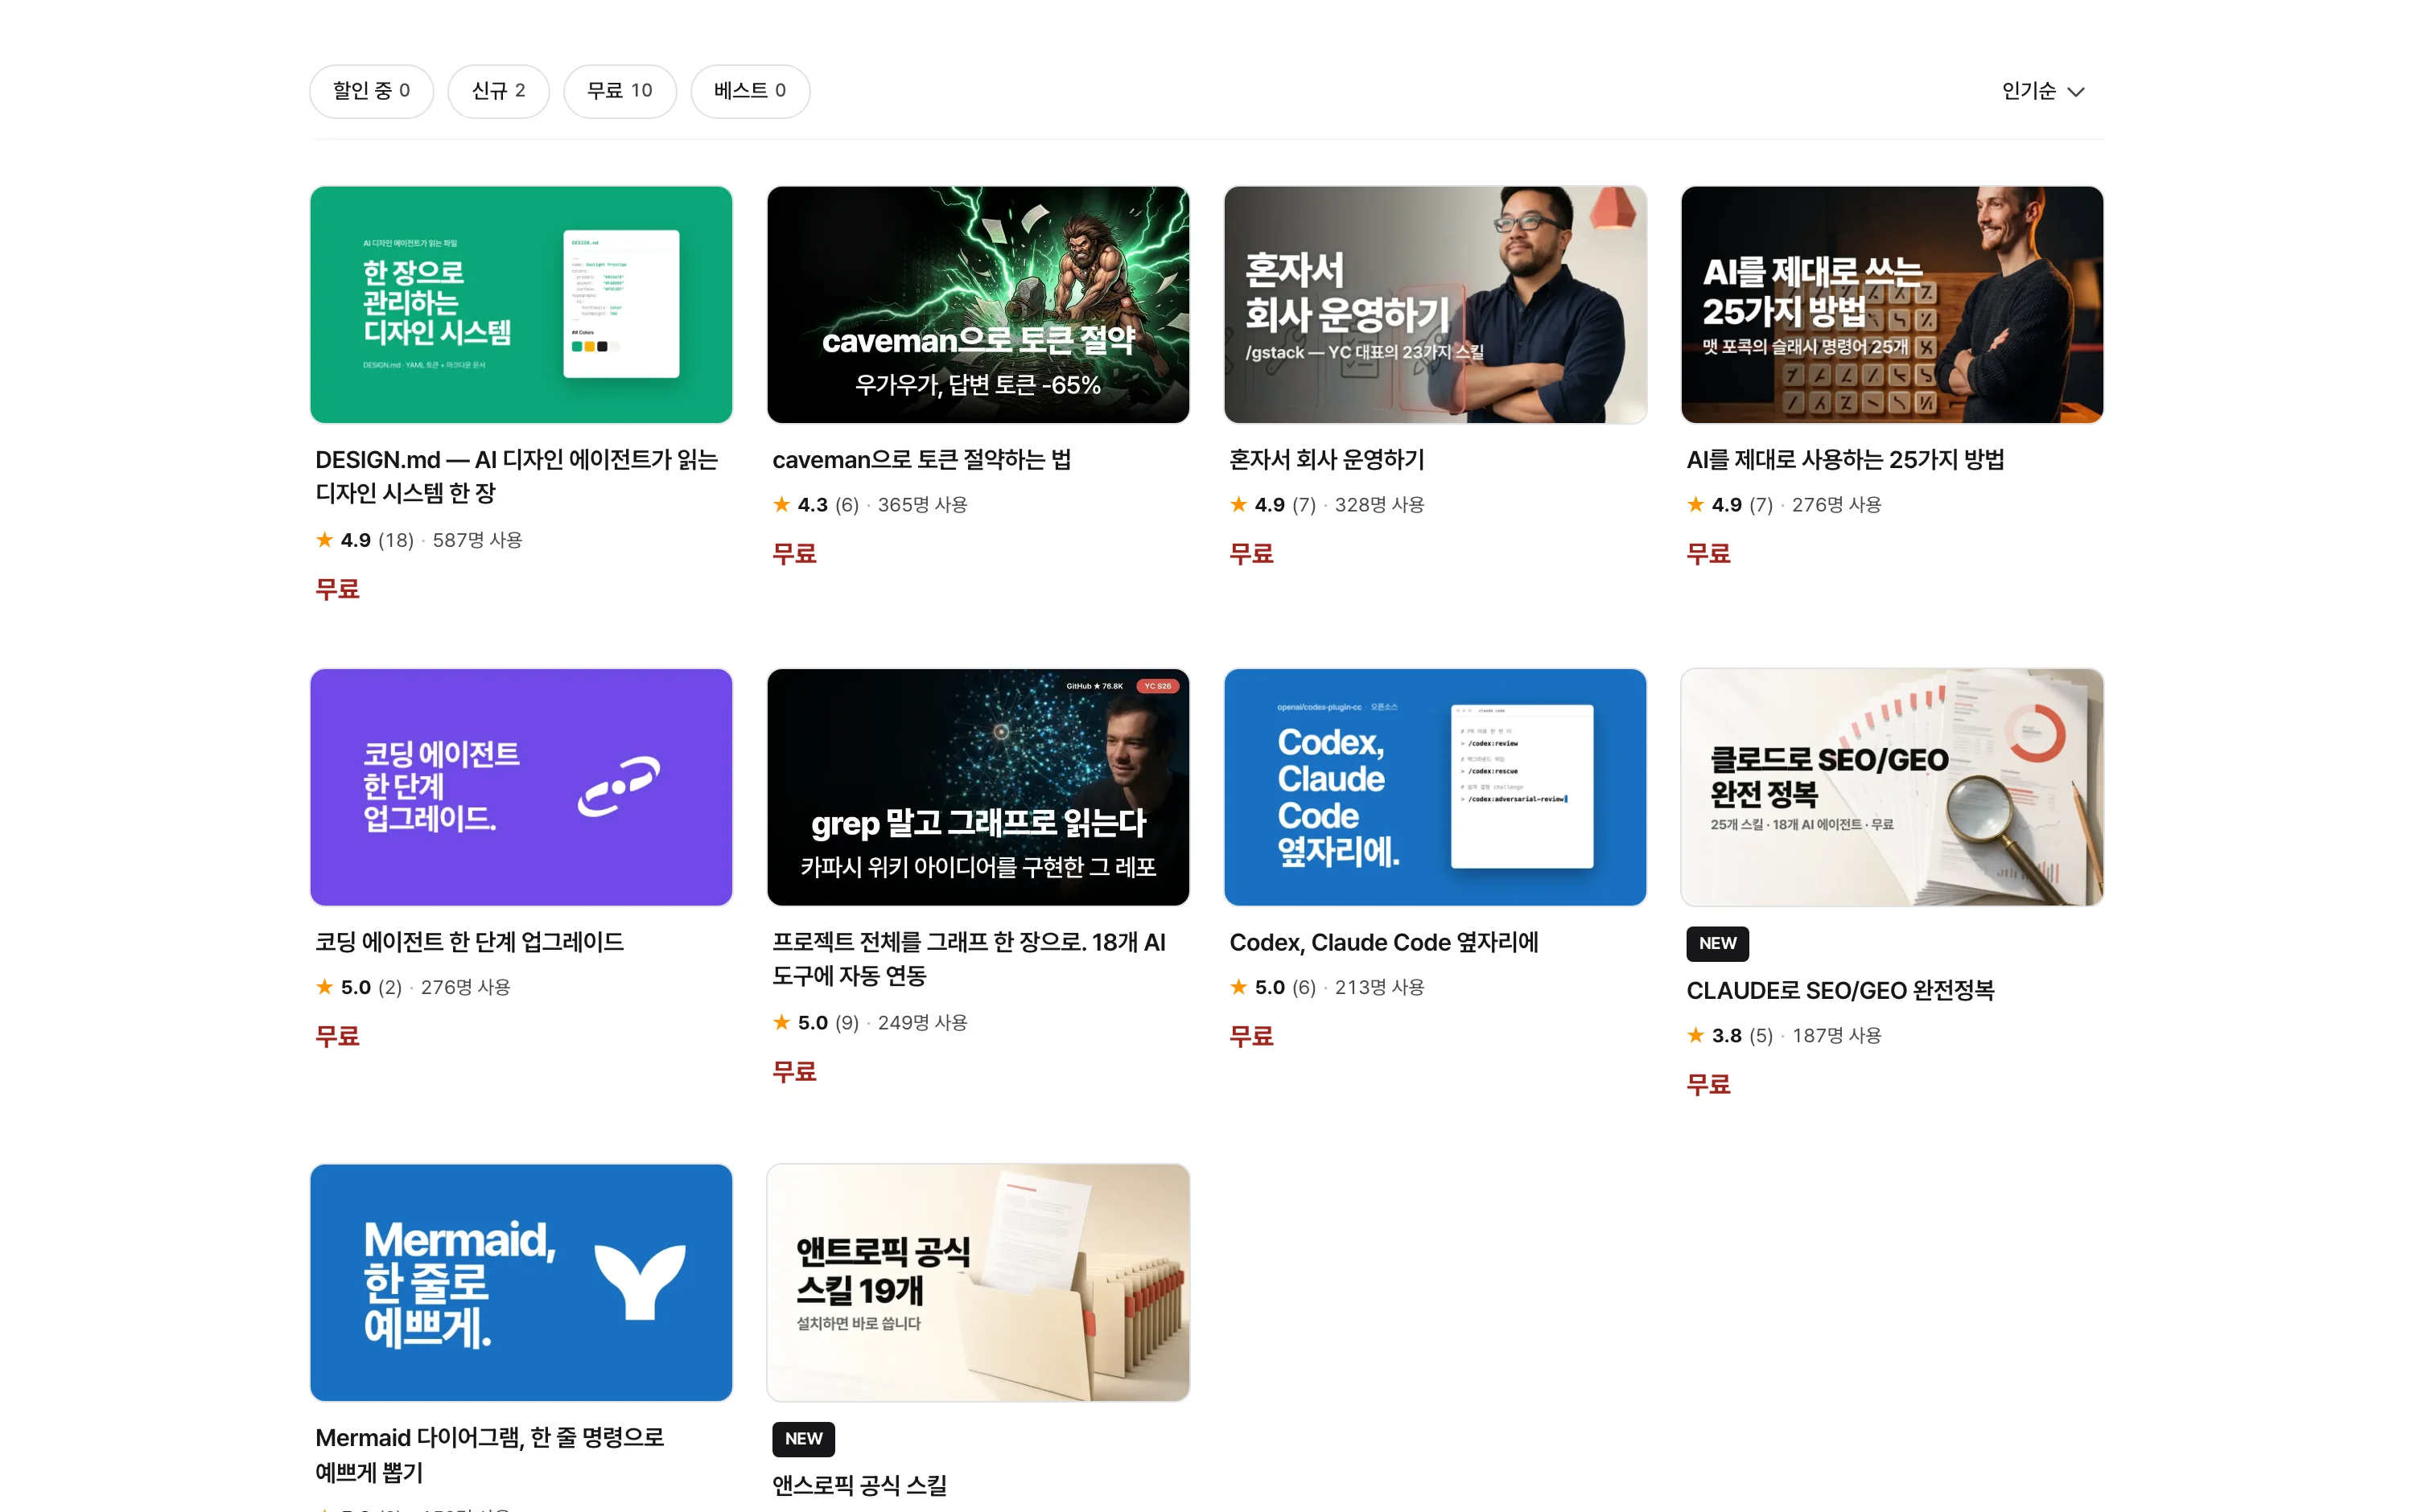
Task: Click the NEW badge on CLAUDE로 SEO/GEO card
Action: coord(1716,943)
